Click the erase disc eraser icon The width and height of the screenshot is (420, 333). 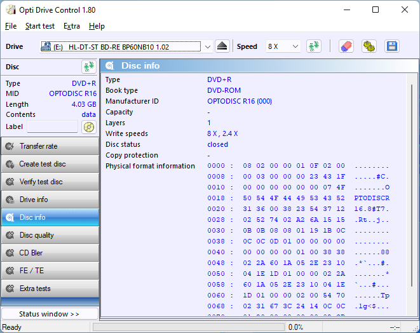(346, 46)
